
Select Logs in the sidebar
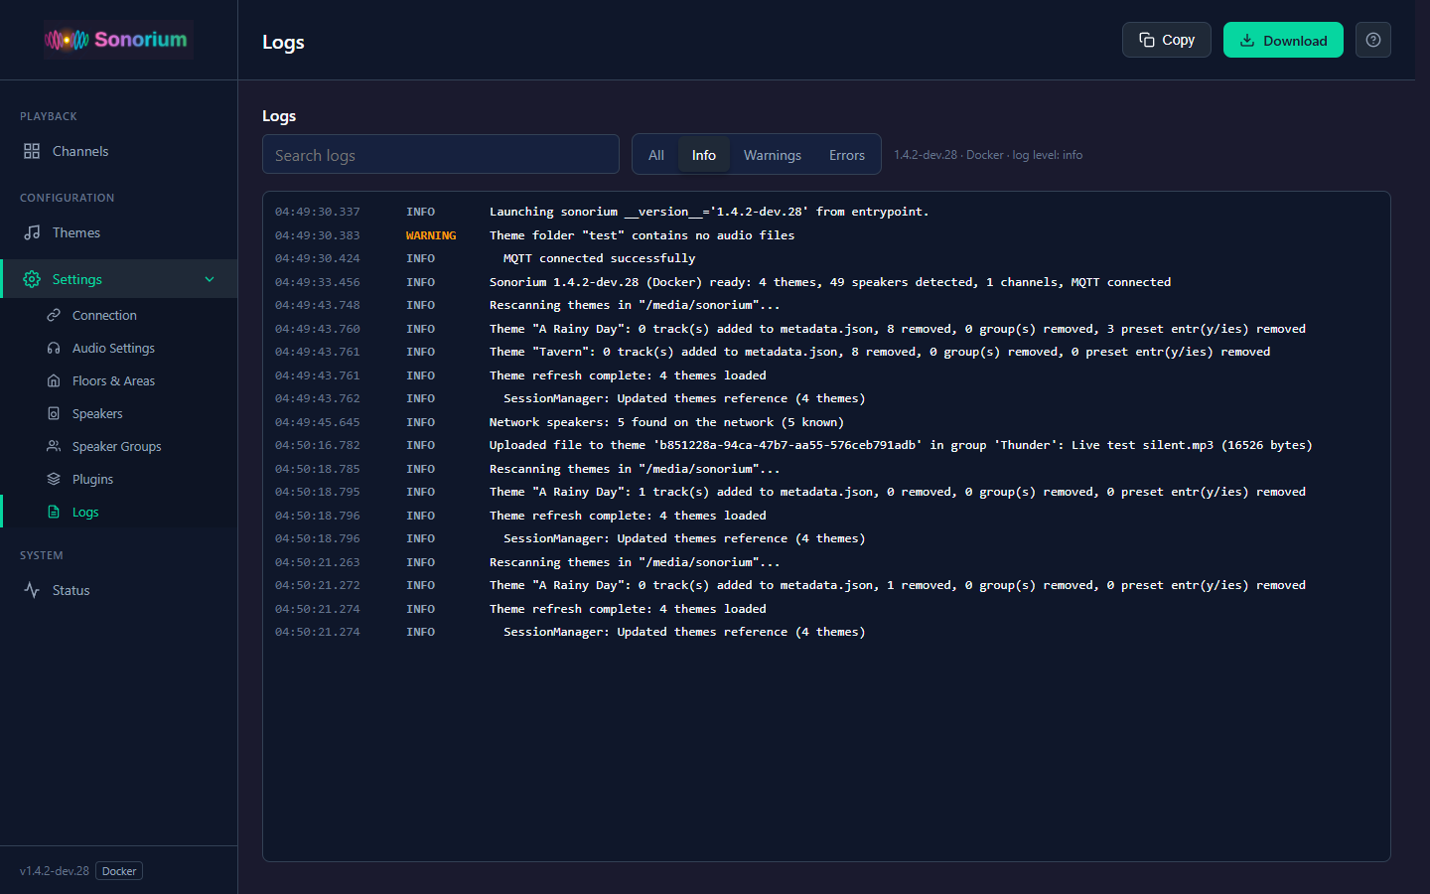click(x=119, y=512)
